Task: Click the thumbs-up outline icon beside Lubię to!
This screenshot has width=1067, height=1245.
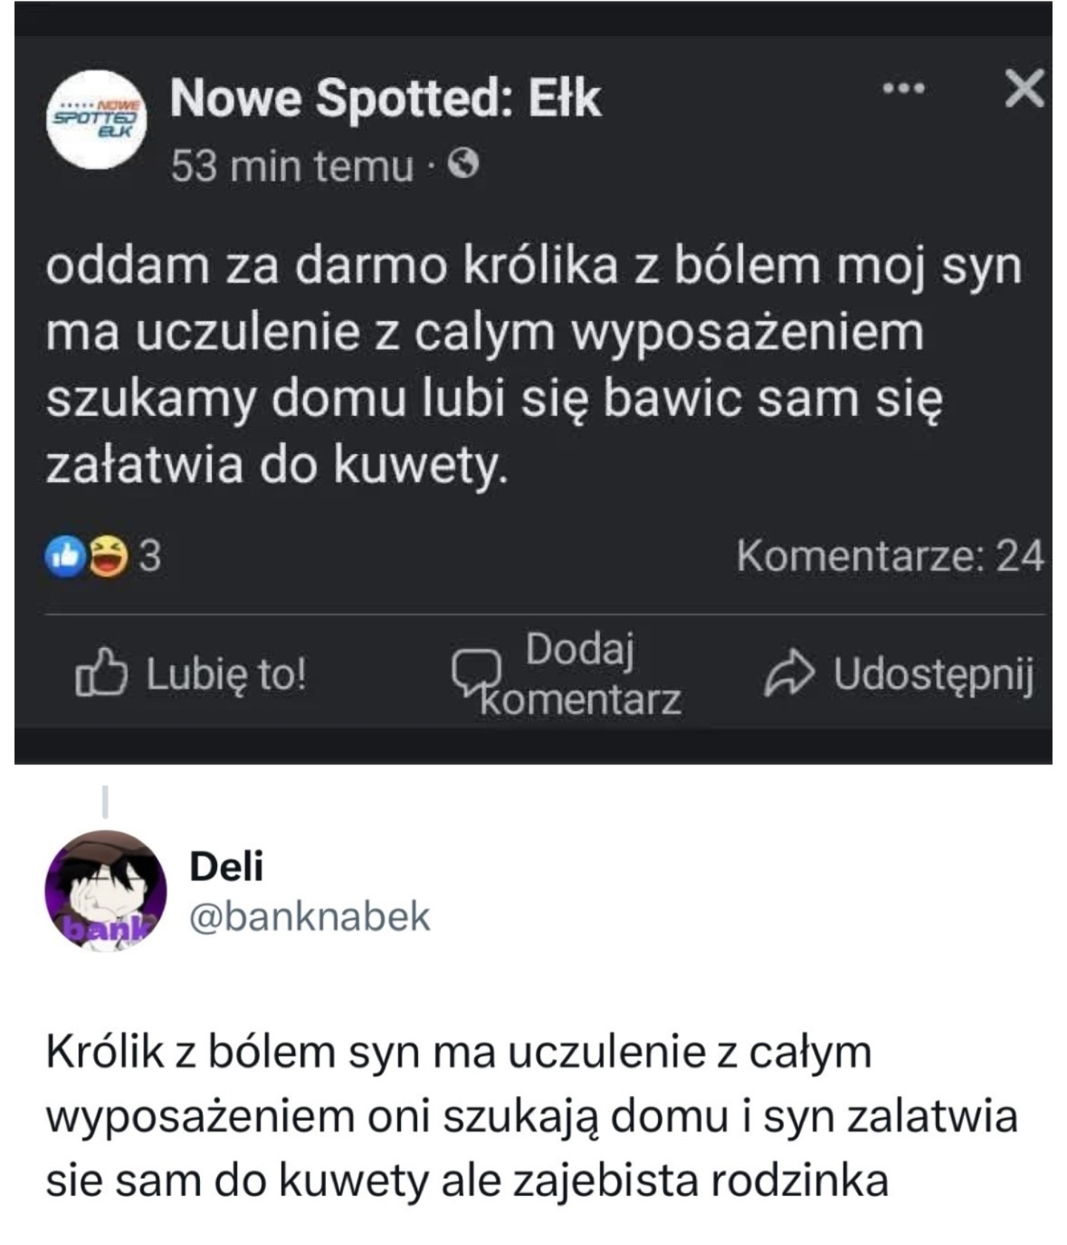Action: click(101, 673)
